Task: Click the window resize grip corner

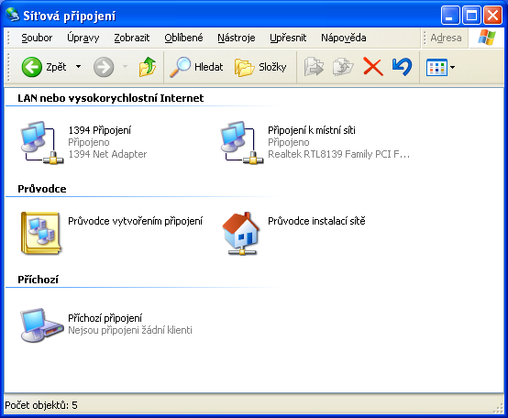Action: tap(498, 408)
